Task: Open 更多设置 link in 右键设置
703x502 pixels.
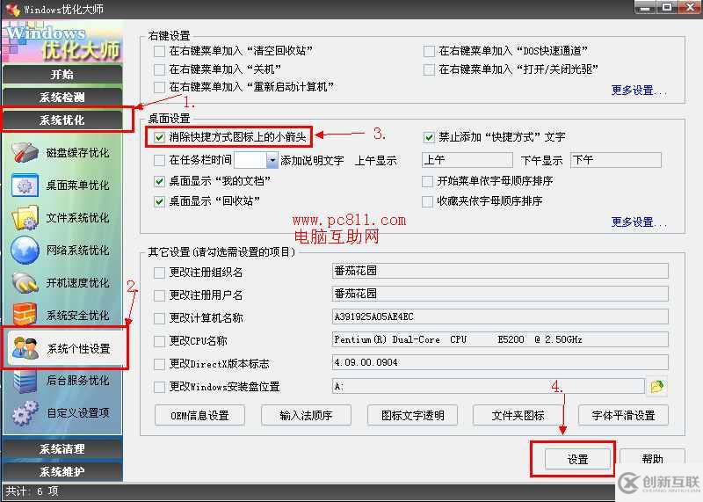Action: (639, 91)
